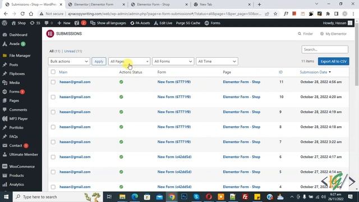Screen dimensions: 359x202
Task: Select the checkbox for submission ID 8
Action: click(53, 127)
